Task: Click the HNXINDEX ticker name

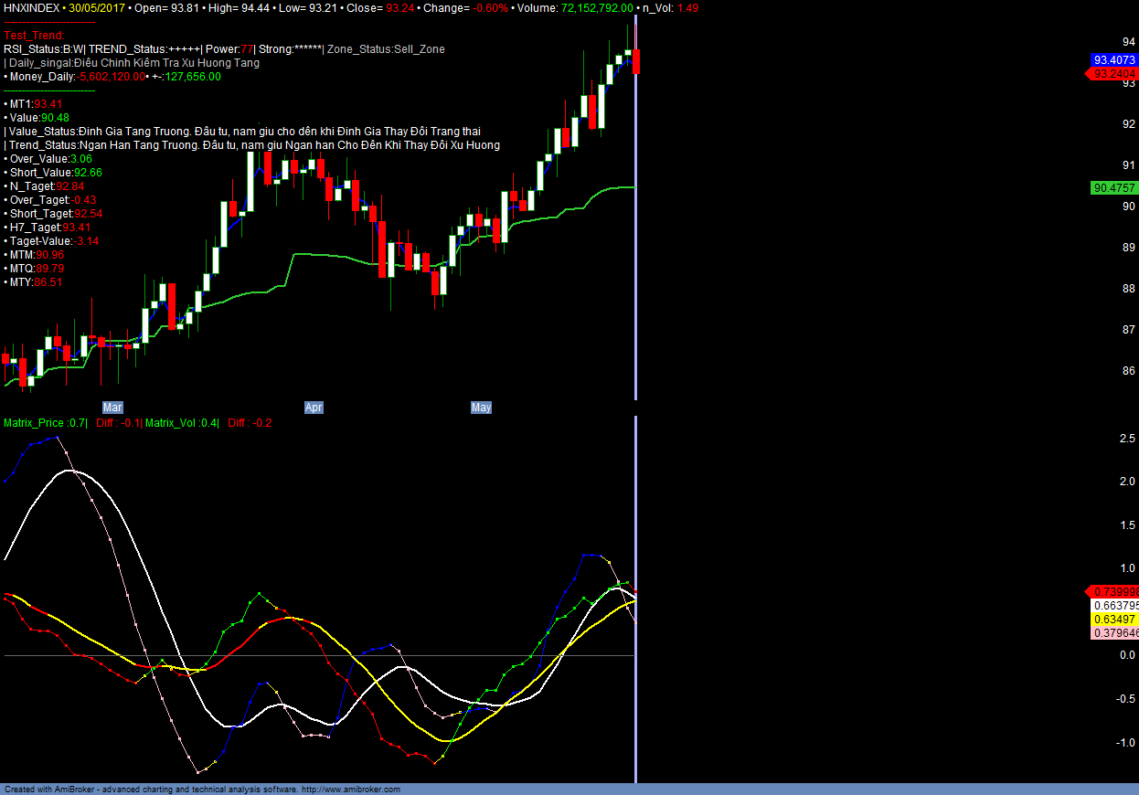Action: (x=32, y=7)
